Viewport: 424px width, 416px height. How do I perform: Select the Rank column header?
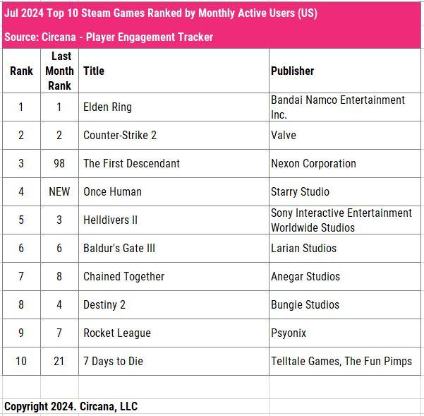[21, 71]
